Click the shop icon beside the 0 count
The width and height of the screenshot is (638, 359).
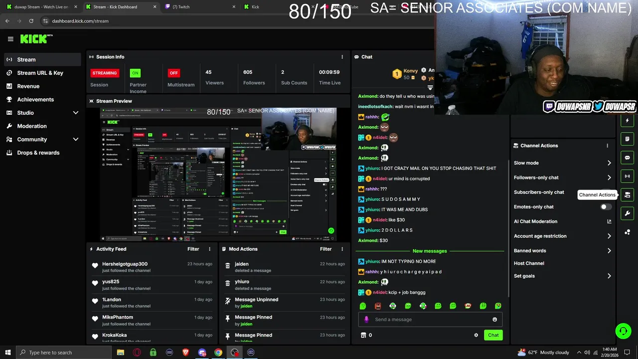[x=363, y=335]
